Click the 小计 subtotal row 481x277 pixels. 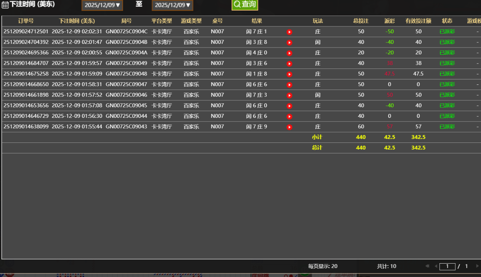(x=317, y=137)
